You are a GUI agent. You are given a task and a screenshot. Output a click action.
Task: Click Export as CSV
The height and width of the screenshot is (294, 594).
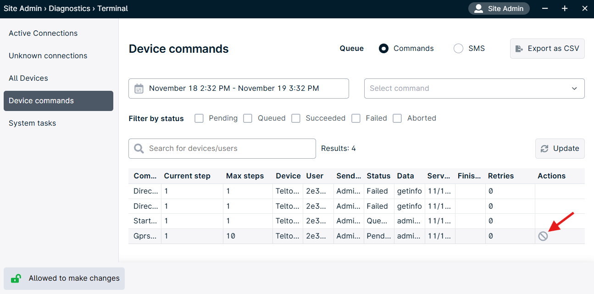pyautogui.click(x=547, y=48)
